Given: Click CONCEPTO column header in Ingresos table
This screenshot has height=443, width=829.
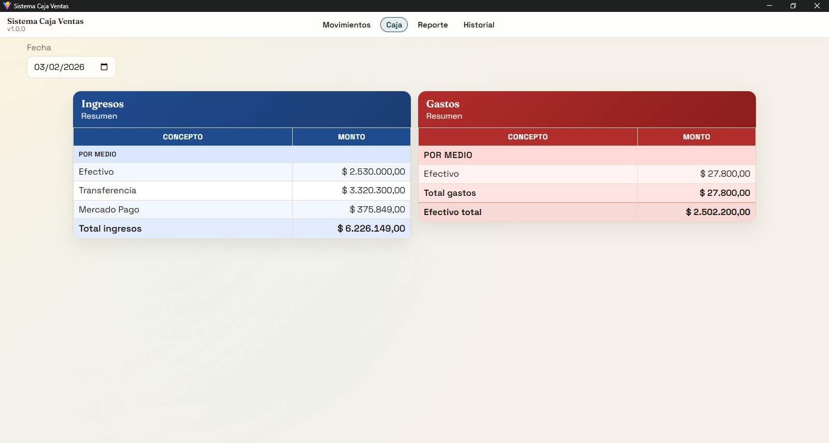Looking at the screenshot, I should 182,137.
